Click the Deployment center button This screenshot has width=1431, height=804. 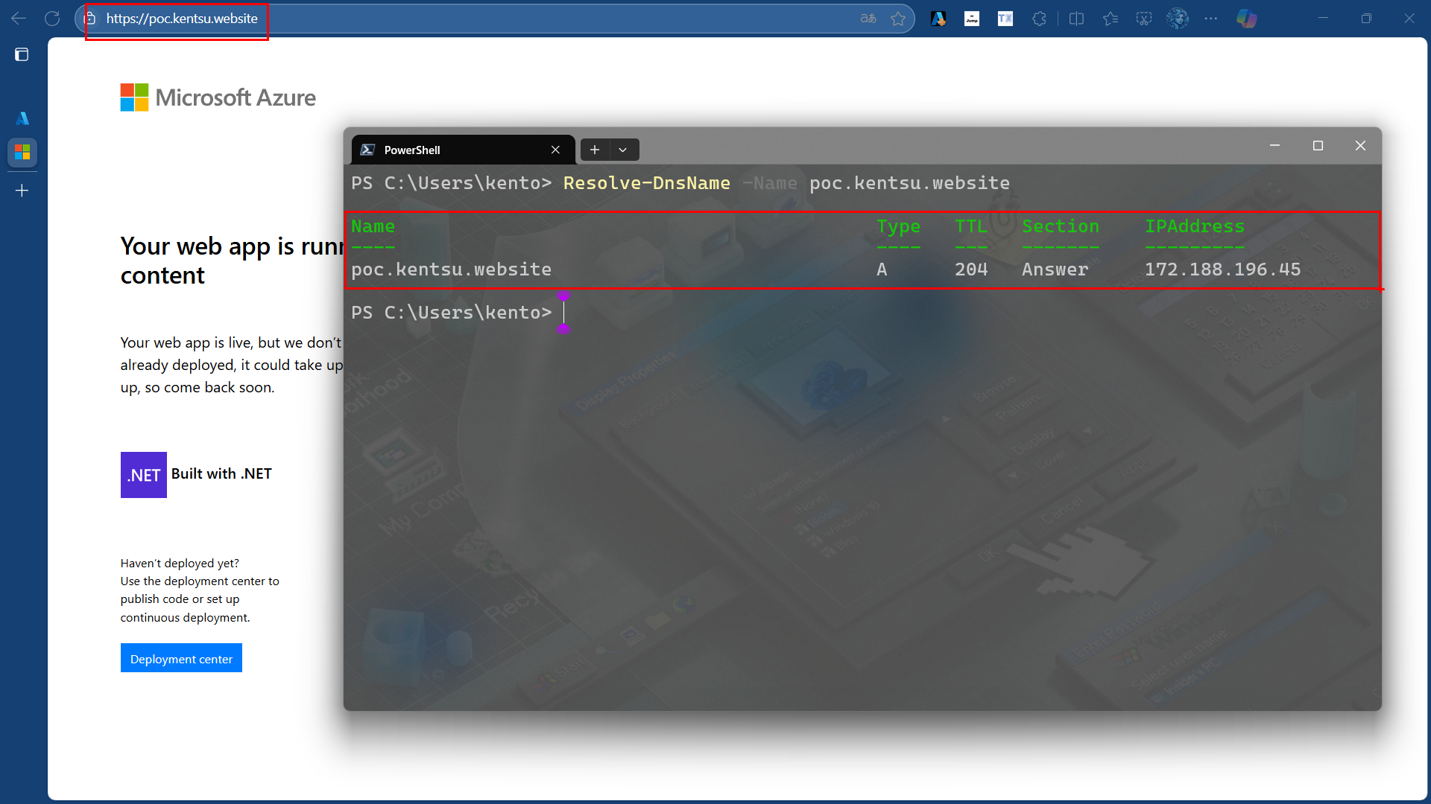(x=181, y=658)
